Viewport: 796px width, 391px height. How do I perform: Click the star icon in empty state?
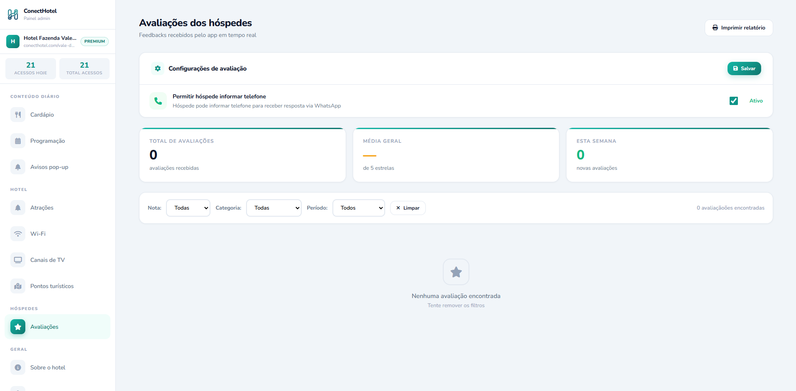pos(456,272)
